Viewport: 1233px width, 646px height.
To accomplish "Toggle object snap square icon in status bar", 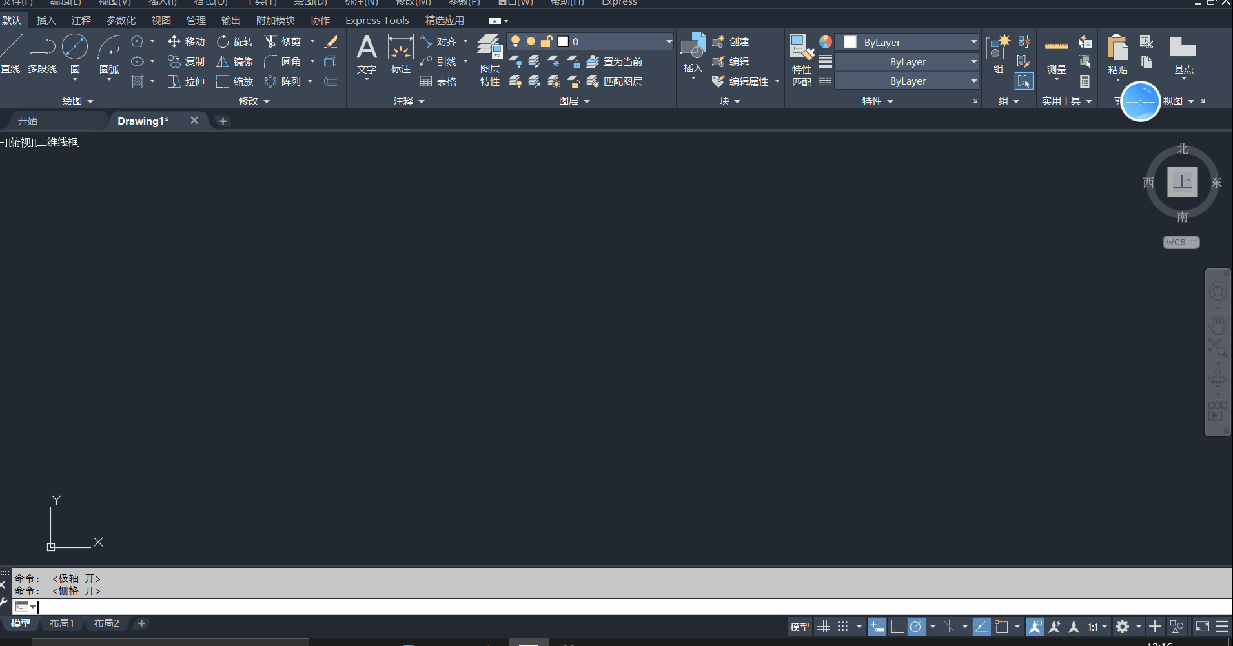I will click(1001, 627).
